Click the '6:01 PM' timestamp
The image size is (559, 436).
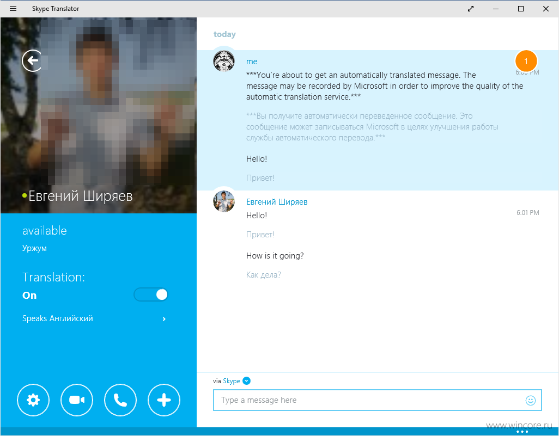527,213
